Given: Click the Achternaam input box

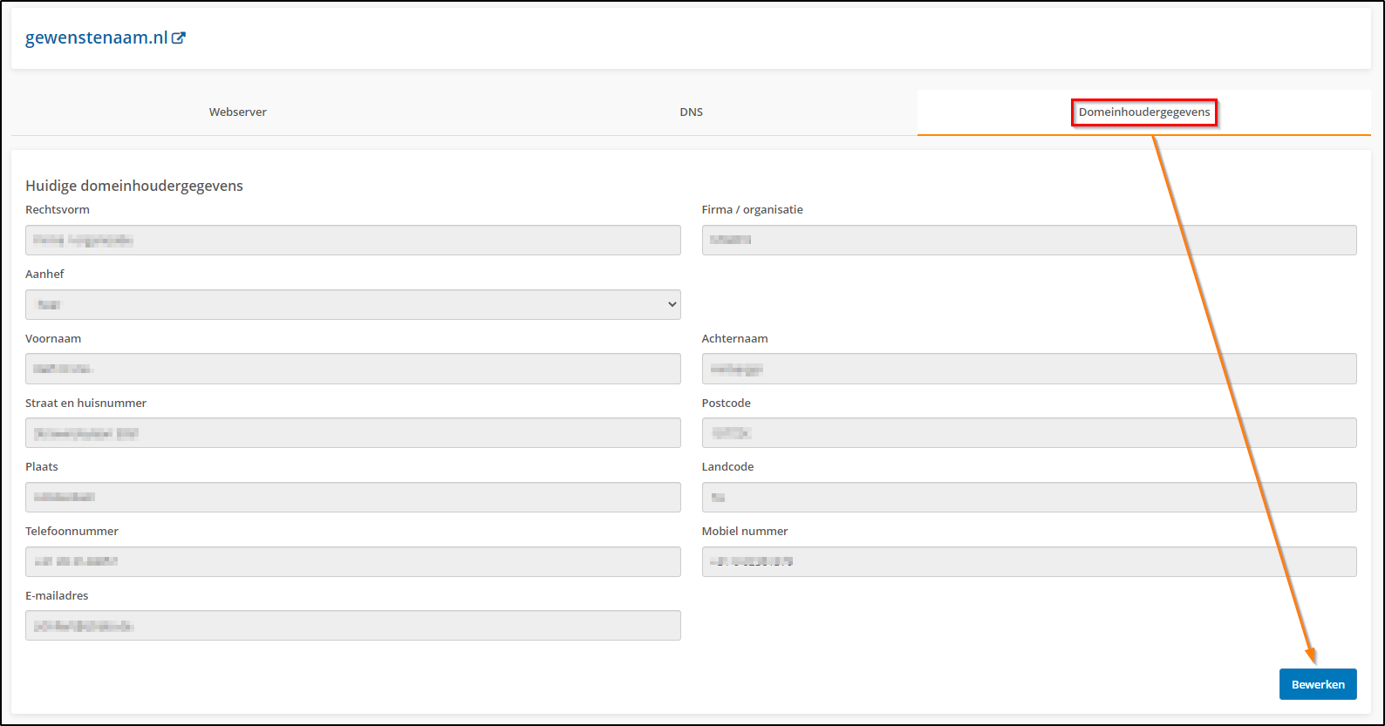Looking at the screenshot, I should coord(1028,369).
